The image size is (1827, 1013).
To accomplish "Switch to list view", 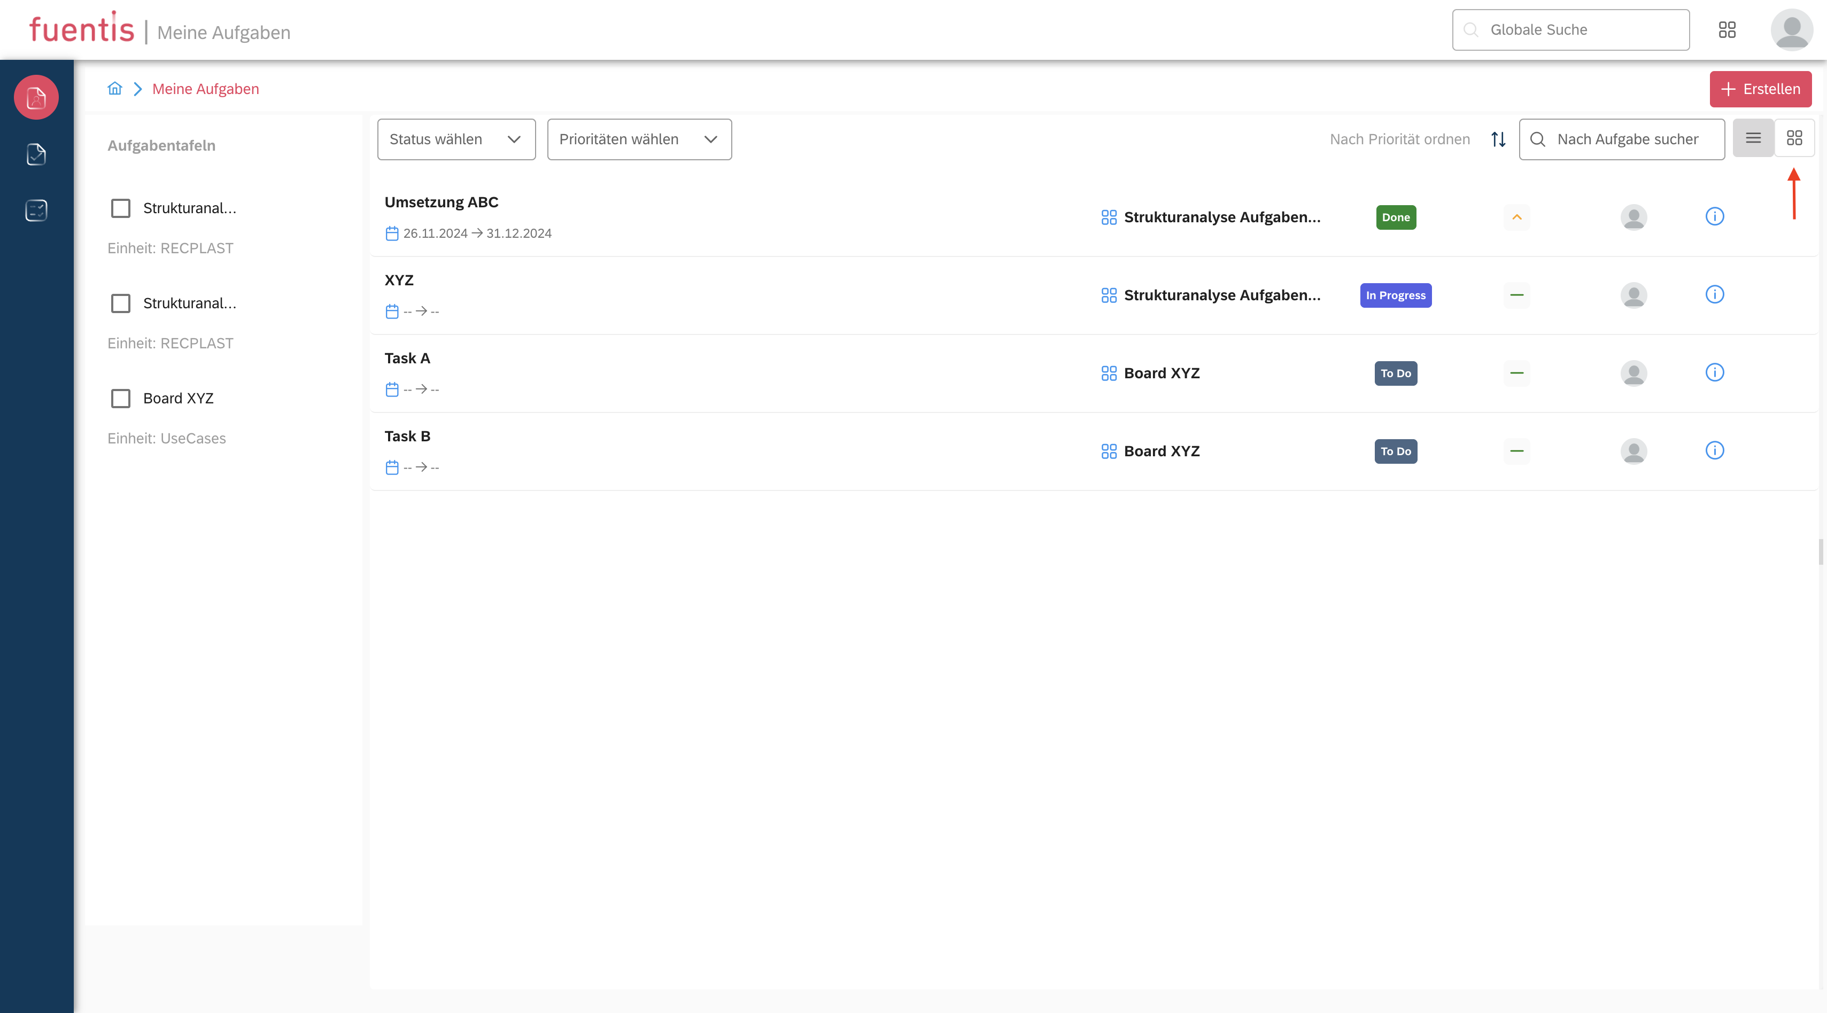I will 1753,138.
